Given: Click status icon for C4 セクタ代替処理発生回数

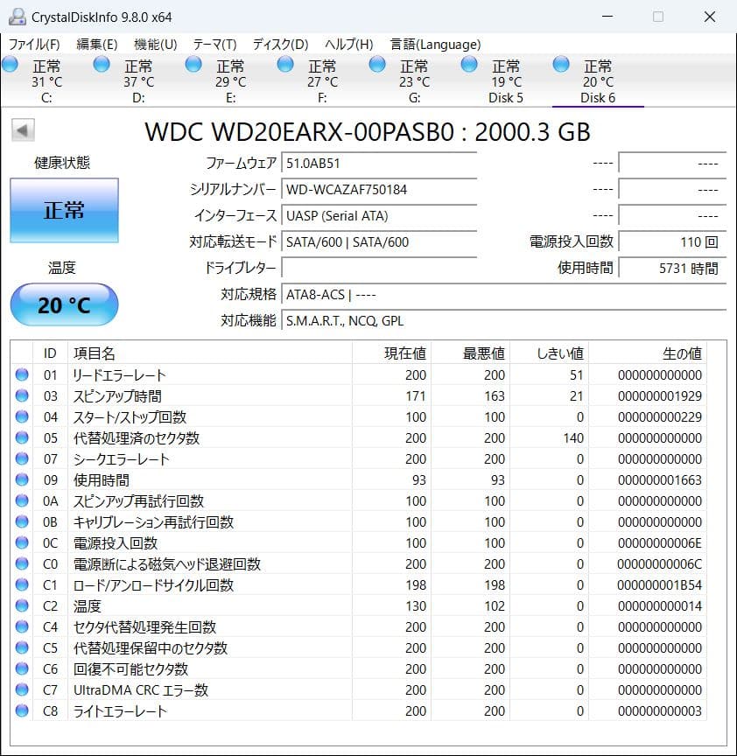Looking at the screenshot, I should 22,626.
